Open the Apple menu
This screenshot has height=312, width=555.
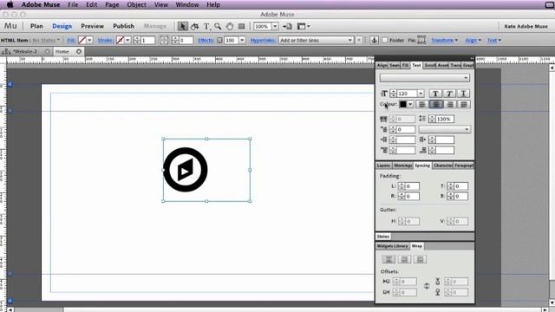[10, 4]
